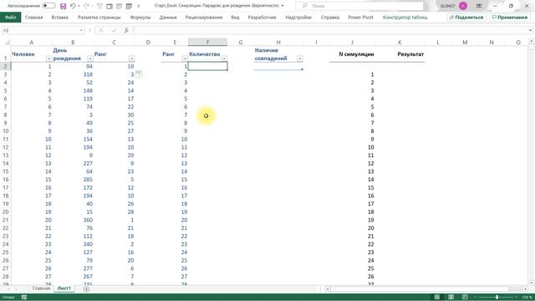The width and height of the screenshot is (535, 301).
Task: Click the Cancel entry X icon in formula bar
Action: click(x=101, y=30)
